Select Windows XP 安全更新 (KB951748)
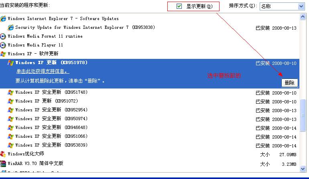 pos(51,92)
